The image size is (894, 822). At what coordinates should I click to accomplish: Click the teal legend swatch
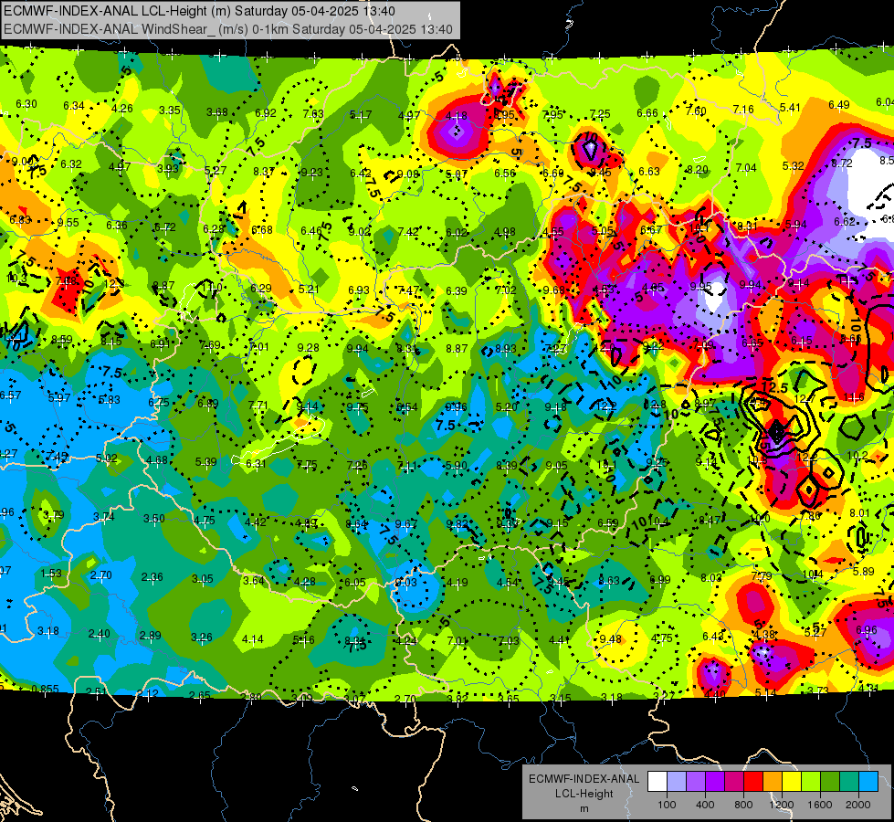point(849,782)
